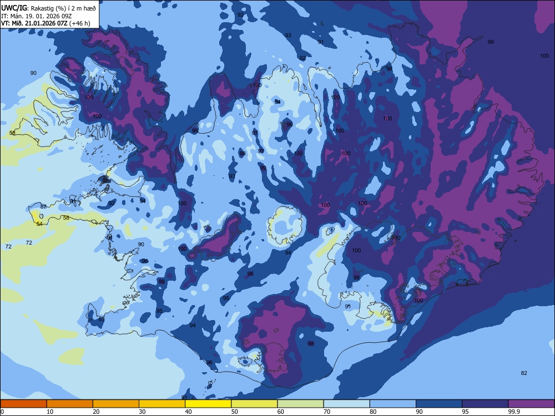This screenshot has width=555, height=416.
Task: Click the '82' humidity value on the map
Action: coord(524,373)
